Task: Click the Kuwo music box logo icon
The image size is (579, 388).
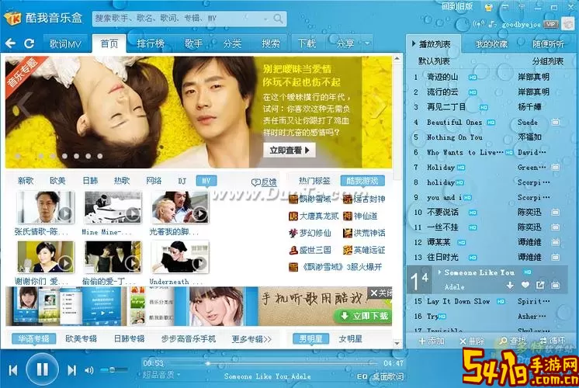Action: 12,18
